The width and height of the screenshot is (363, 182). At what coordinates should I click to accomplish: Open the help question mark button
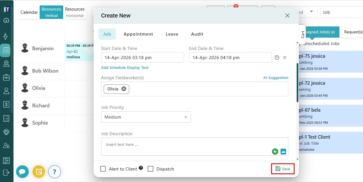tap(55, 172)
